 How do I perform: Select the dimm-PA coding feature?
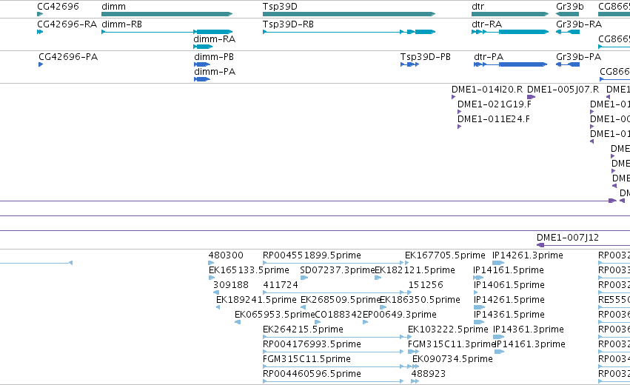point(202,79)
